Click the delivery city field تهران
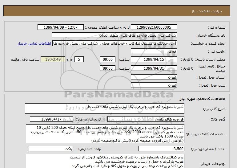Screen dimensions: 237x168 point(154,85)
